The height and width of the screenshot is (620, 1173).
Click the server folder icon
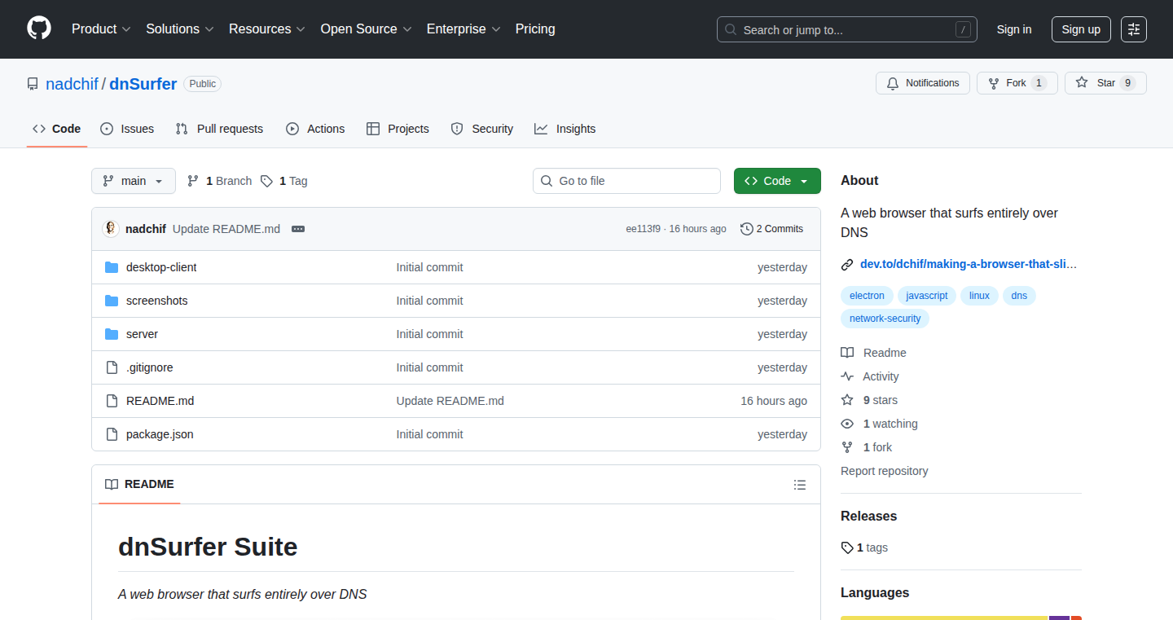[112, 334]
